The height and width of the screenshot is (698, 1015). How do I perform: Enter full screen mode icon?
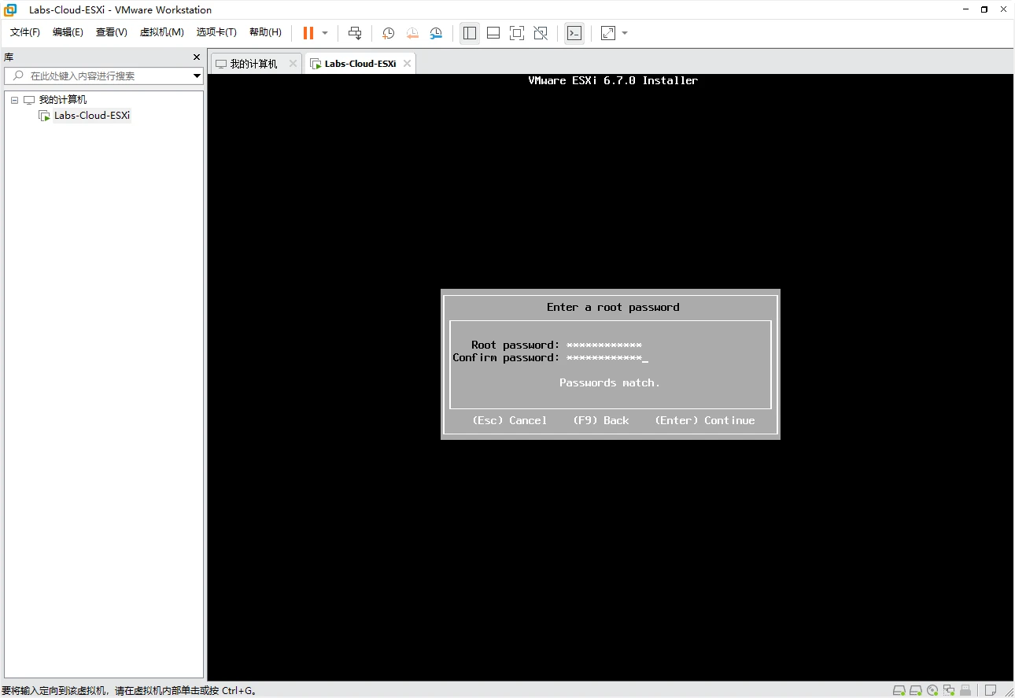click(x=516, y=33)
